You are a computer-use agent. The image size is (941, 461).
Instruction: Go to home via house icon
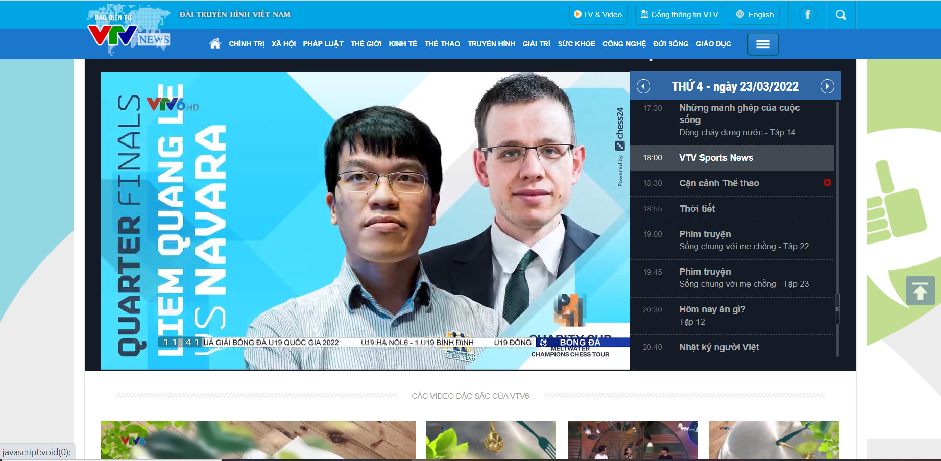click(215, 44)
